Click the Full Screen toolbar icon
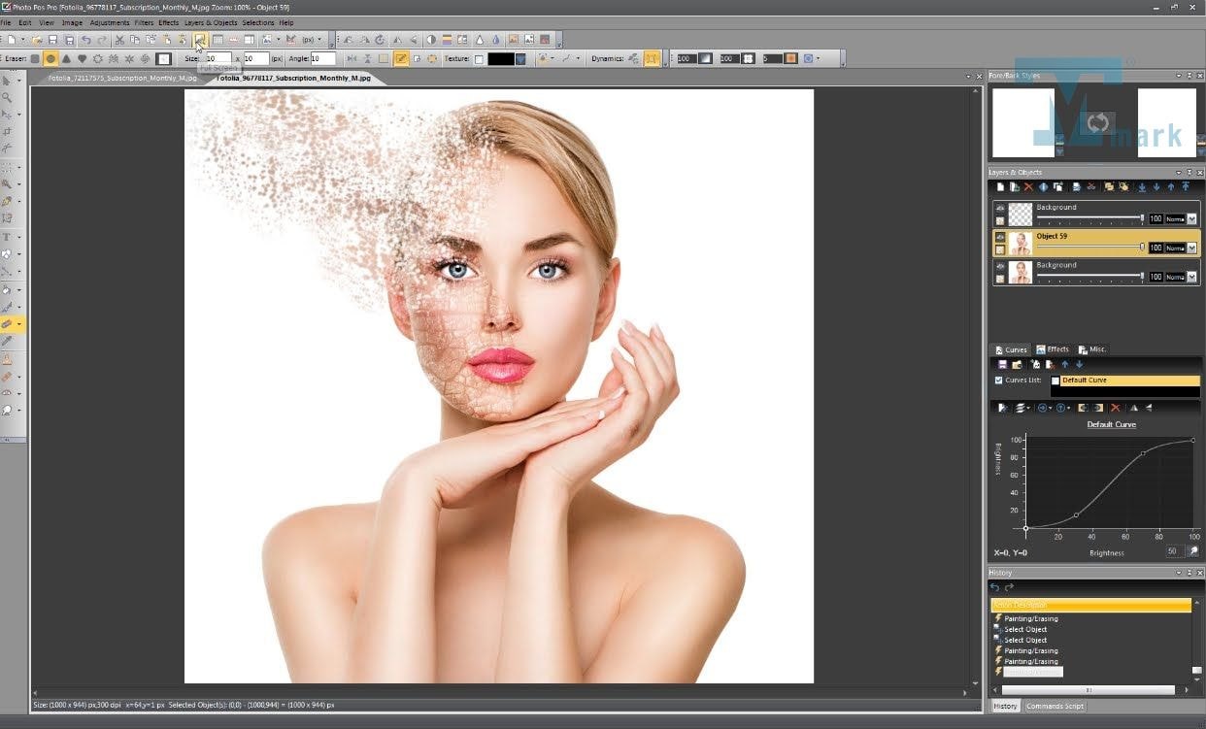Screen dimensions: 1206x729 point(200,40)
